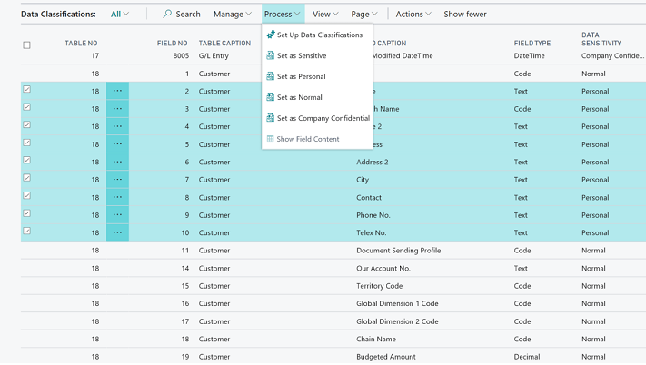Sort by the Field No column header
The width and height of the screenshot is (646, 365).
173,44
